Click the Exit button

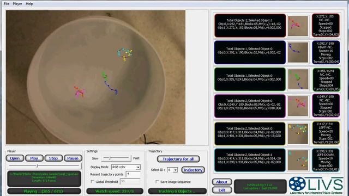pos(222,190)
